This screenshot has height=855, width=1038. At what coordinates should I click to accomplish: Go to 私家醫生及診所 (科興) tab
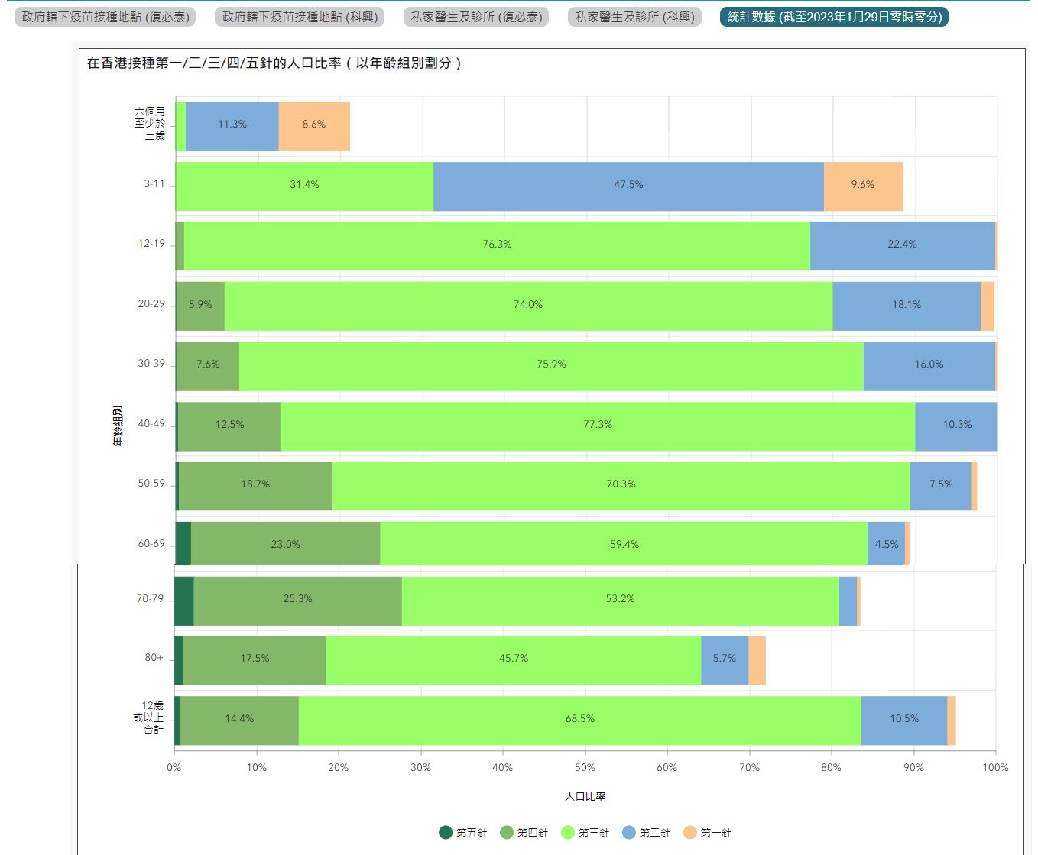pyautogui.click(x=634, y=17)
